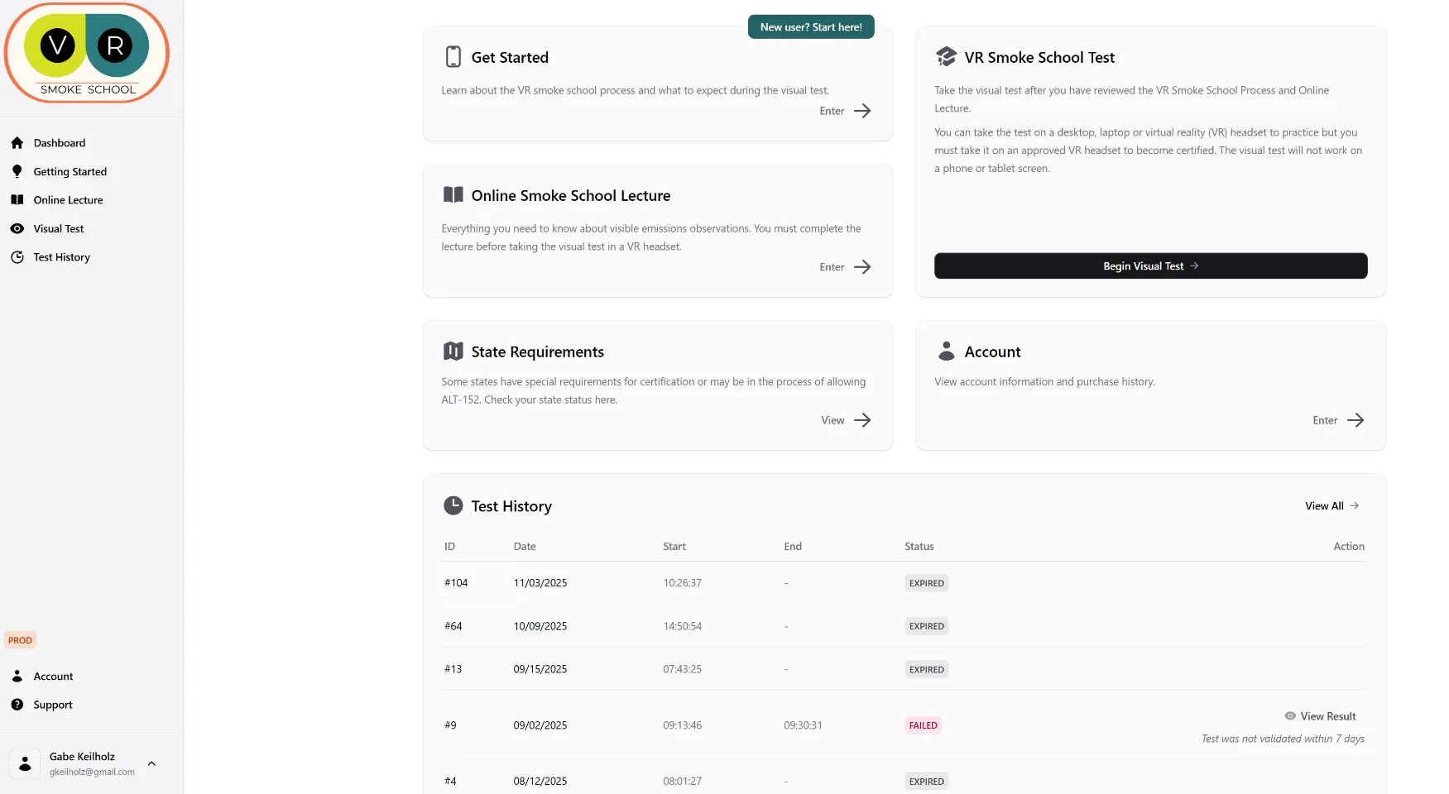Open View All link in Test History

(x=1330, y=505)
